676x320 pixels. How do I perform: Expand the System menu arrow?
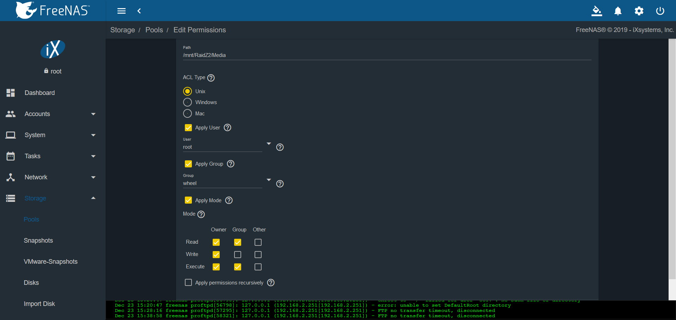(x=93, y=135)
